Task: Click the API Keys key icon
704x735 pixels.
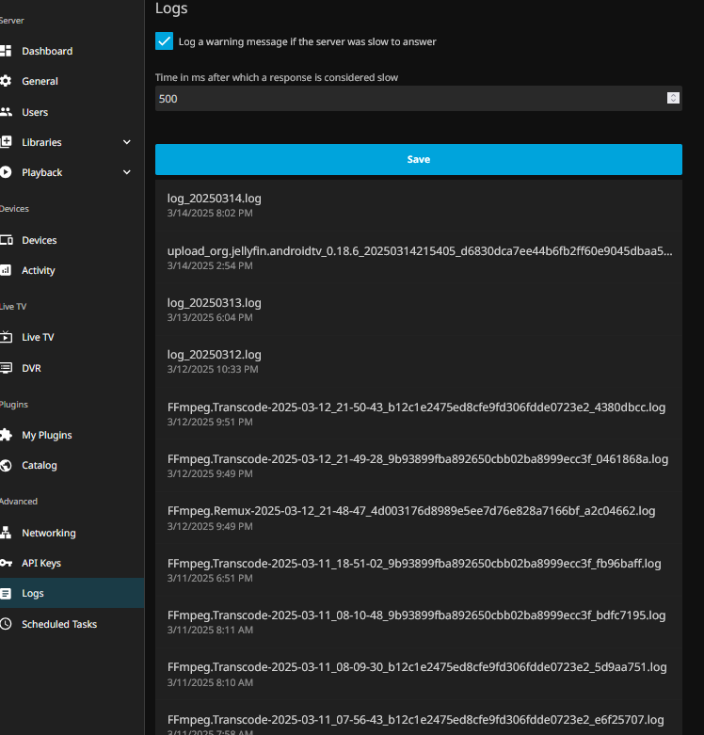Action: point(6,563)
